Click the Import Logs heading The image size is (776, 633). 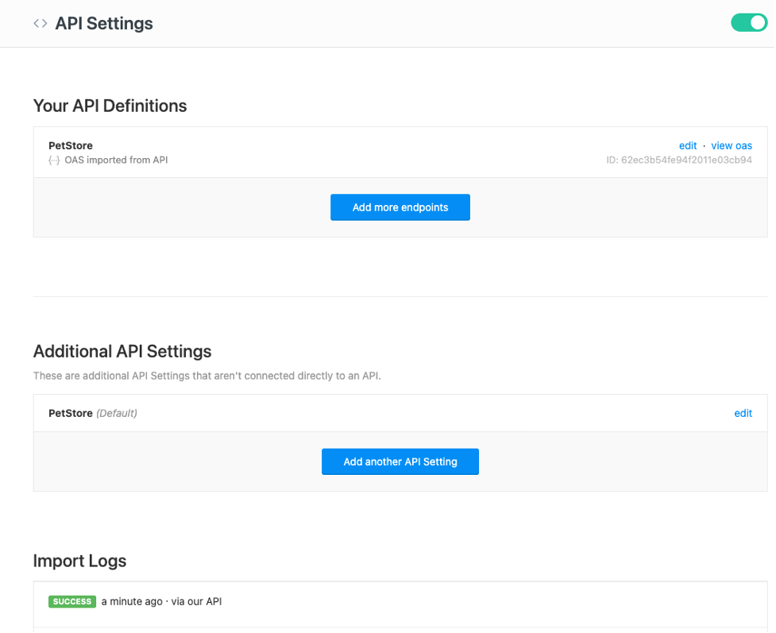pyautogui.click(x=79, y=561)
